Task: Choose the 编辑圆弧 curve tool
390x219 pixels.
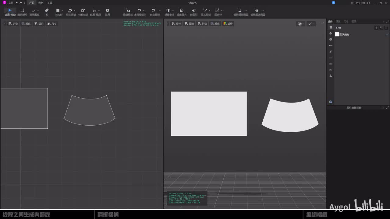Action: [34, 12]
